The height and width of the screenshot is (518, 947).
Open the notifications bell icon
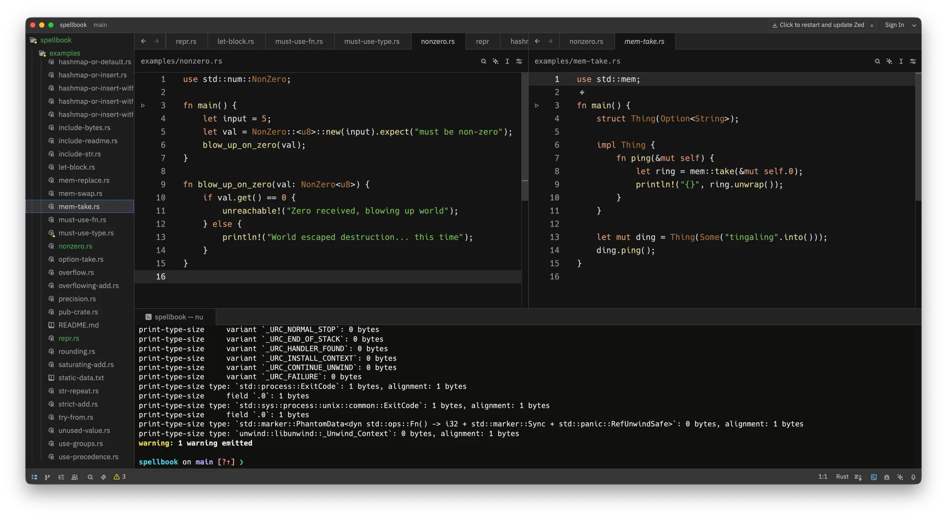click(913, 477)
